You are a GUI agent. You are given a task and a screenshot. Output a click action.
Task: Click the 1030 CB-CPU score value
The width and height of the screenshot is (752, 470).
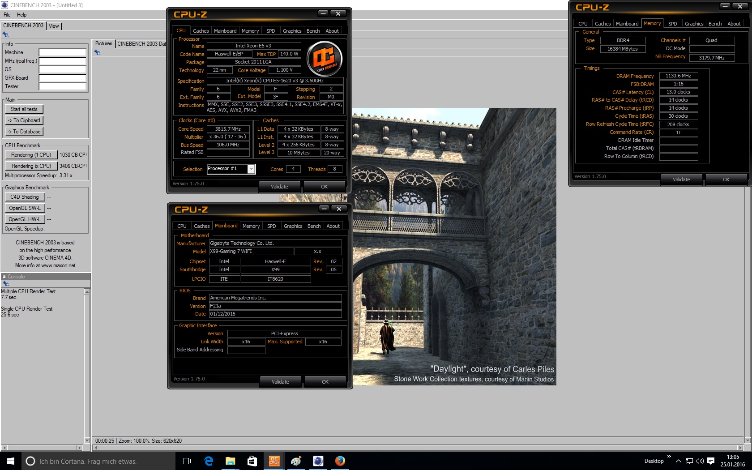(73, 155)
